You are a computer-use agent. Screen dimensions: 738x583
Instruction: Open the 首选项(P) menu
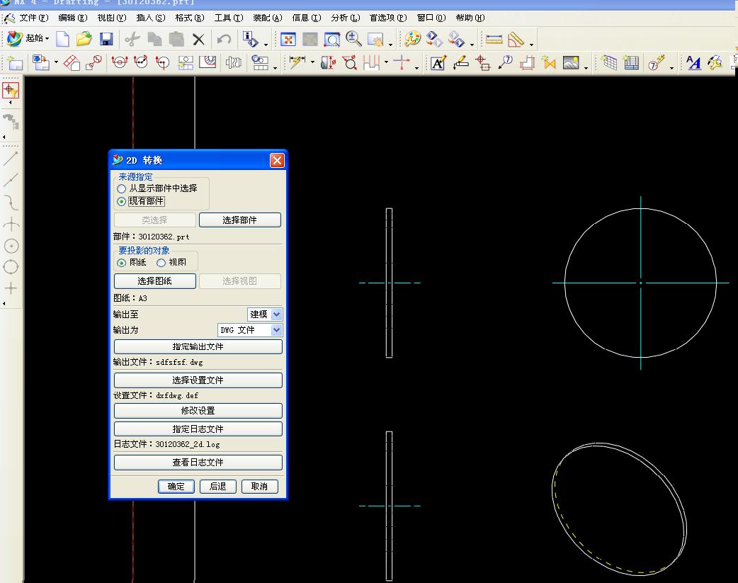pos(387,18)
